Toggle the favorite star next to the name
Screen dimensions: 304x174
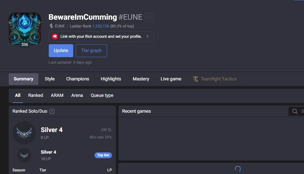[x=149, y=17]
